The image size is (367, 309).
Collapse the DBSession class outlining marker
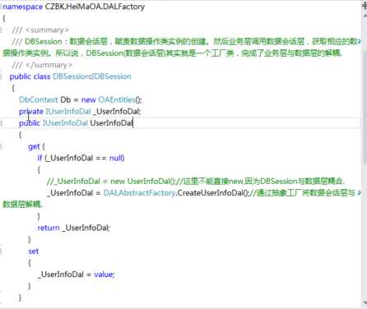[1, 76]
